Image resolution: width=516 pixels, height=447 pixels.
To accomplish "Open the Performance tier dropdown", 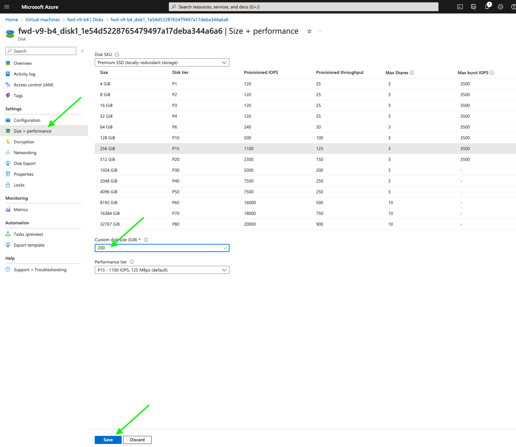I will pyautogui.click(x=162, y=270).
